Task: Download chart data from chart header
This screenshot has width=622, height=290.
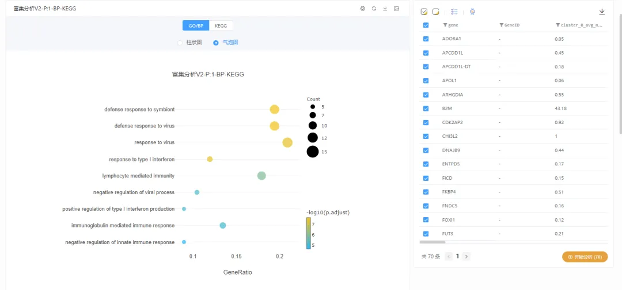Action: (385, 8)
